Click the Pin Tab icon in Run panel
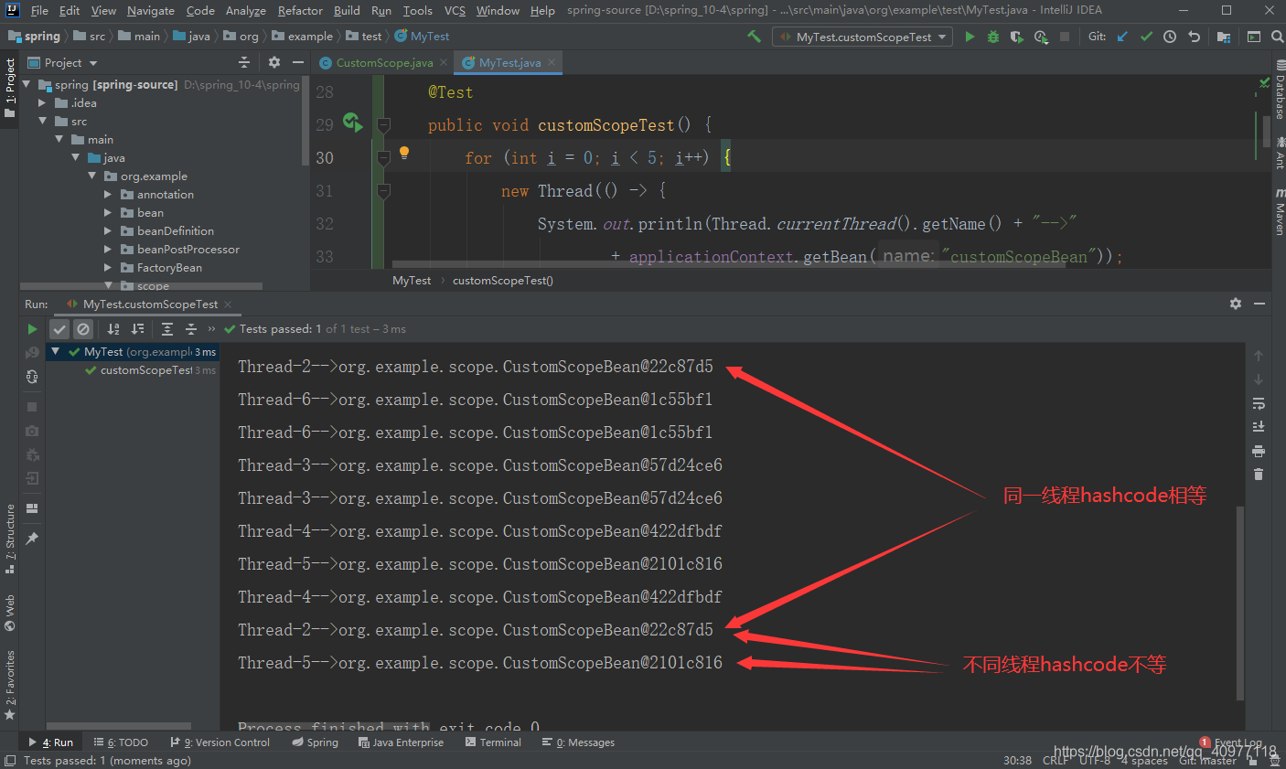Screen dimensions: 1286x769 point(32,539)
